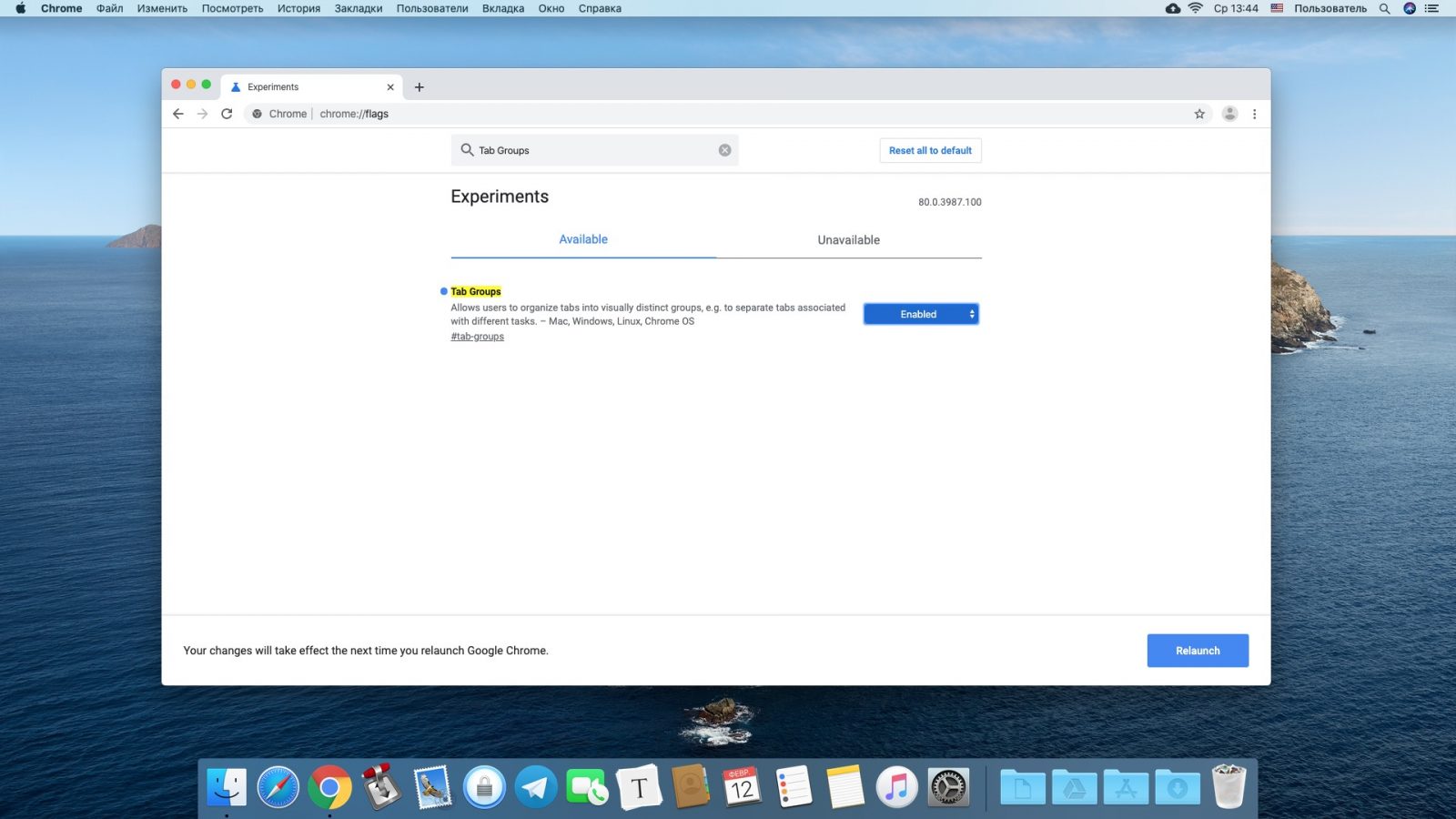Switch to the Unavailable tab

[848, 240]
